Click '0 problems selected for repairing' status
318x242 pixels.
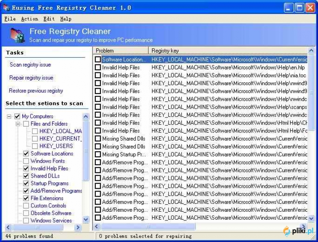(145, 236)
